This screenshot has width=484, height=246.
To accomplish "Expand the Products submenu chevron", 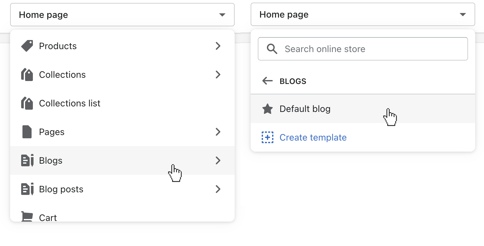I will (x=218, y=46).
